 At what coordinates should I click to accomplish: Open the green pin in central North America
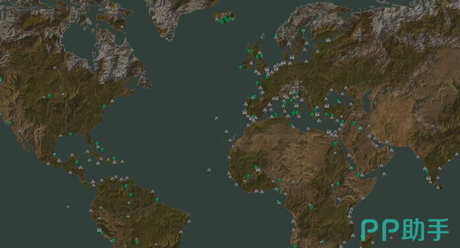(49, 96)
